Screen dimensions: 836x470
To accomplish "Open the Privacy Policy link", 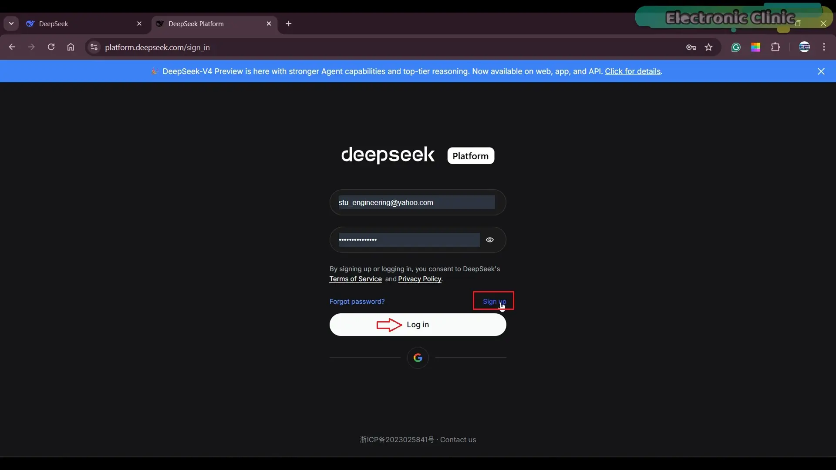I will [x=420, y=279].
